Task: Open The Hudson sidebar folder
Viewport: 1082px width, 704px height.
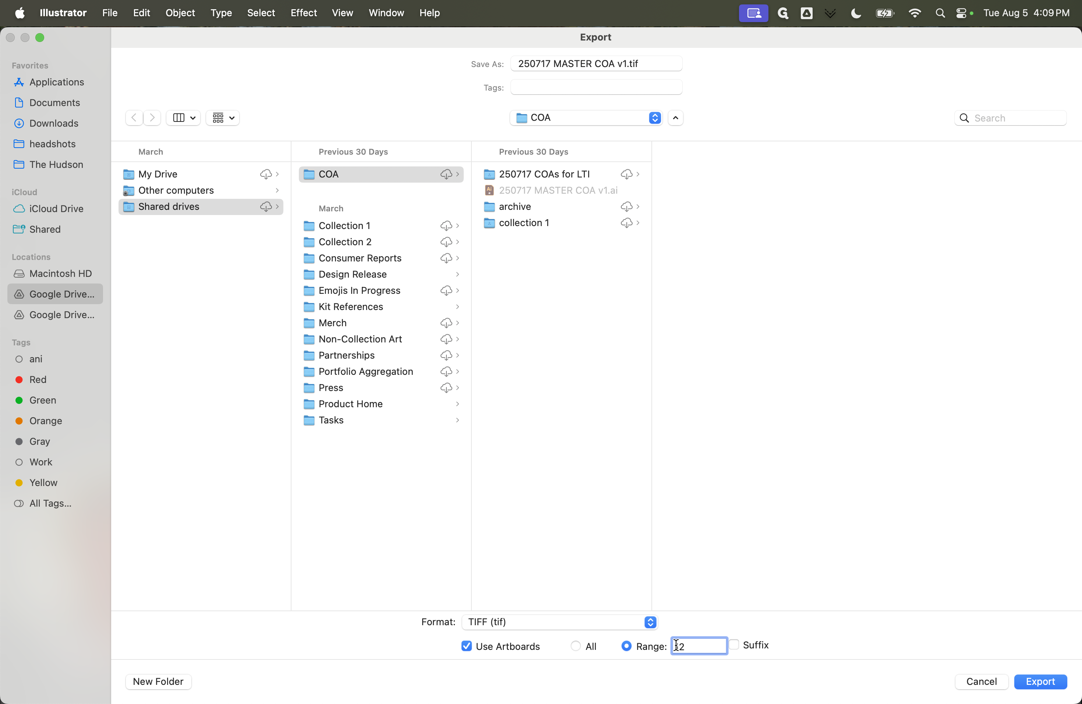Action: point(56,165)
